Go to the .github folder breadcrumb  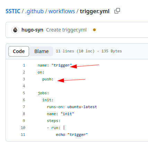(34, 11)
